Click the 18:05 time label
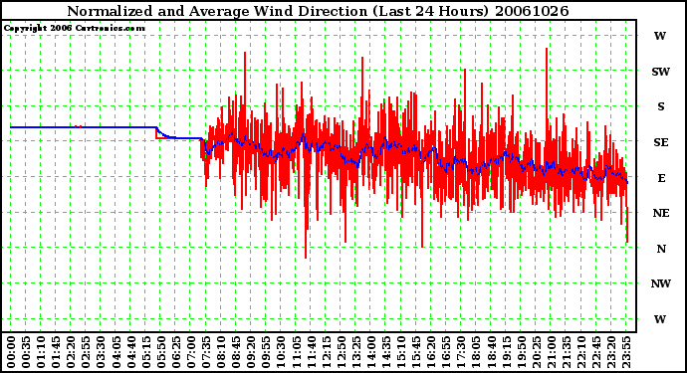Screen dimensions: 687x373 (476, 353)
